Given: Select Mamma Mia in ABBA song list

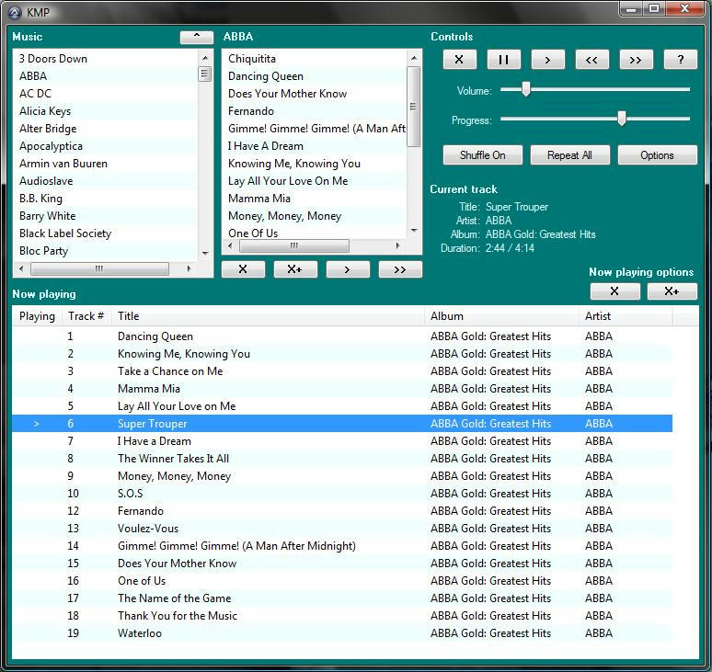Looking at the screenshot, I should pos(315,199).
